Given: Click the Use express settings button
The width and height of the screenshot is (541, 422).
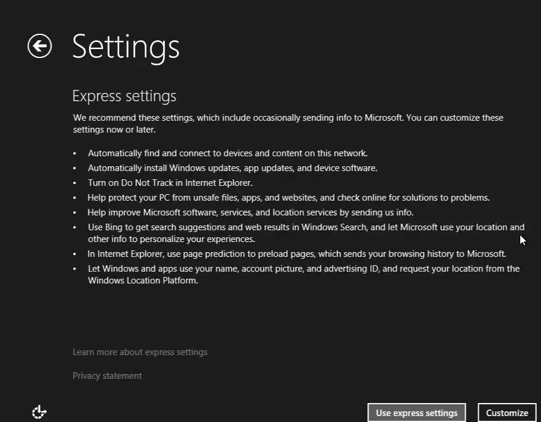Looking at the screenshot, I should click(416, 413).
